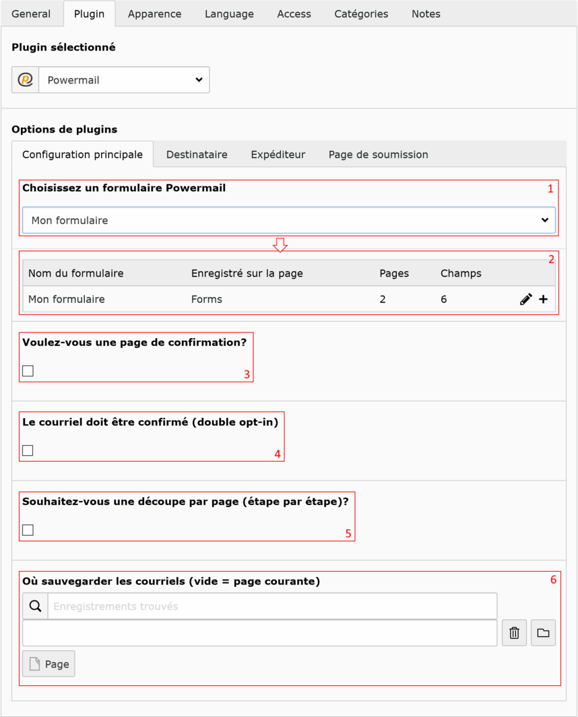Click the Page button
Image resolution: width=578 pixels, height=717 pixels.
[49, 664]
